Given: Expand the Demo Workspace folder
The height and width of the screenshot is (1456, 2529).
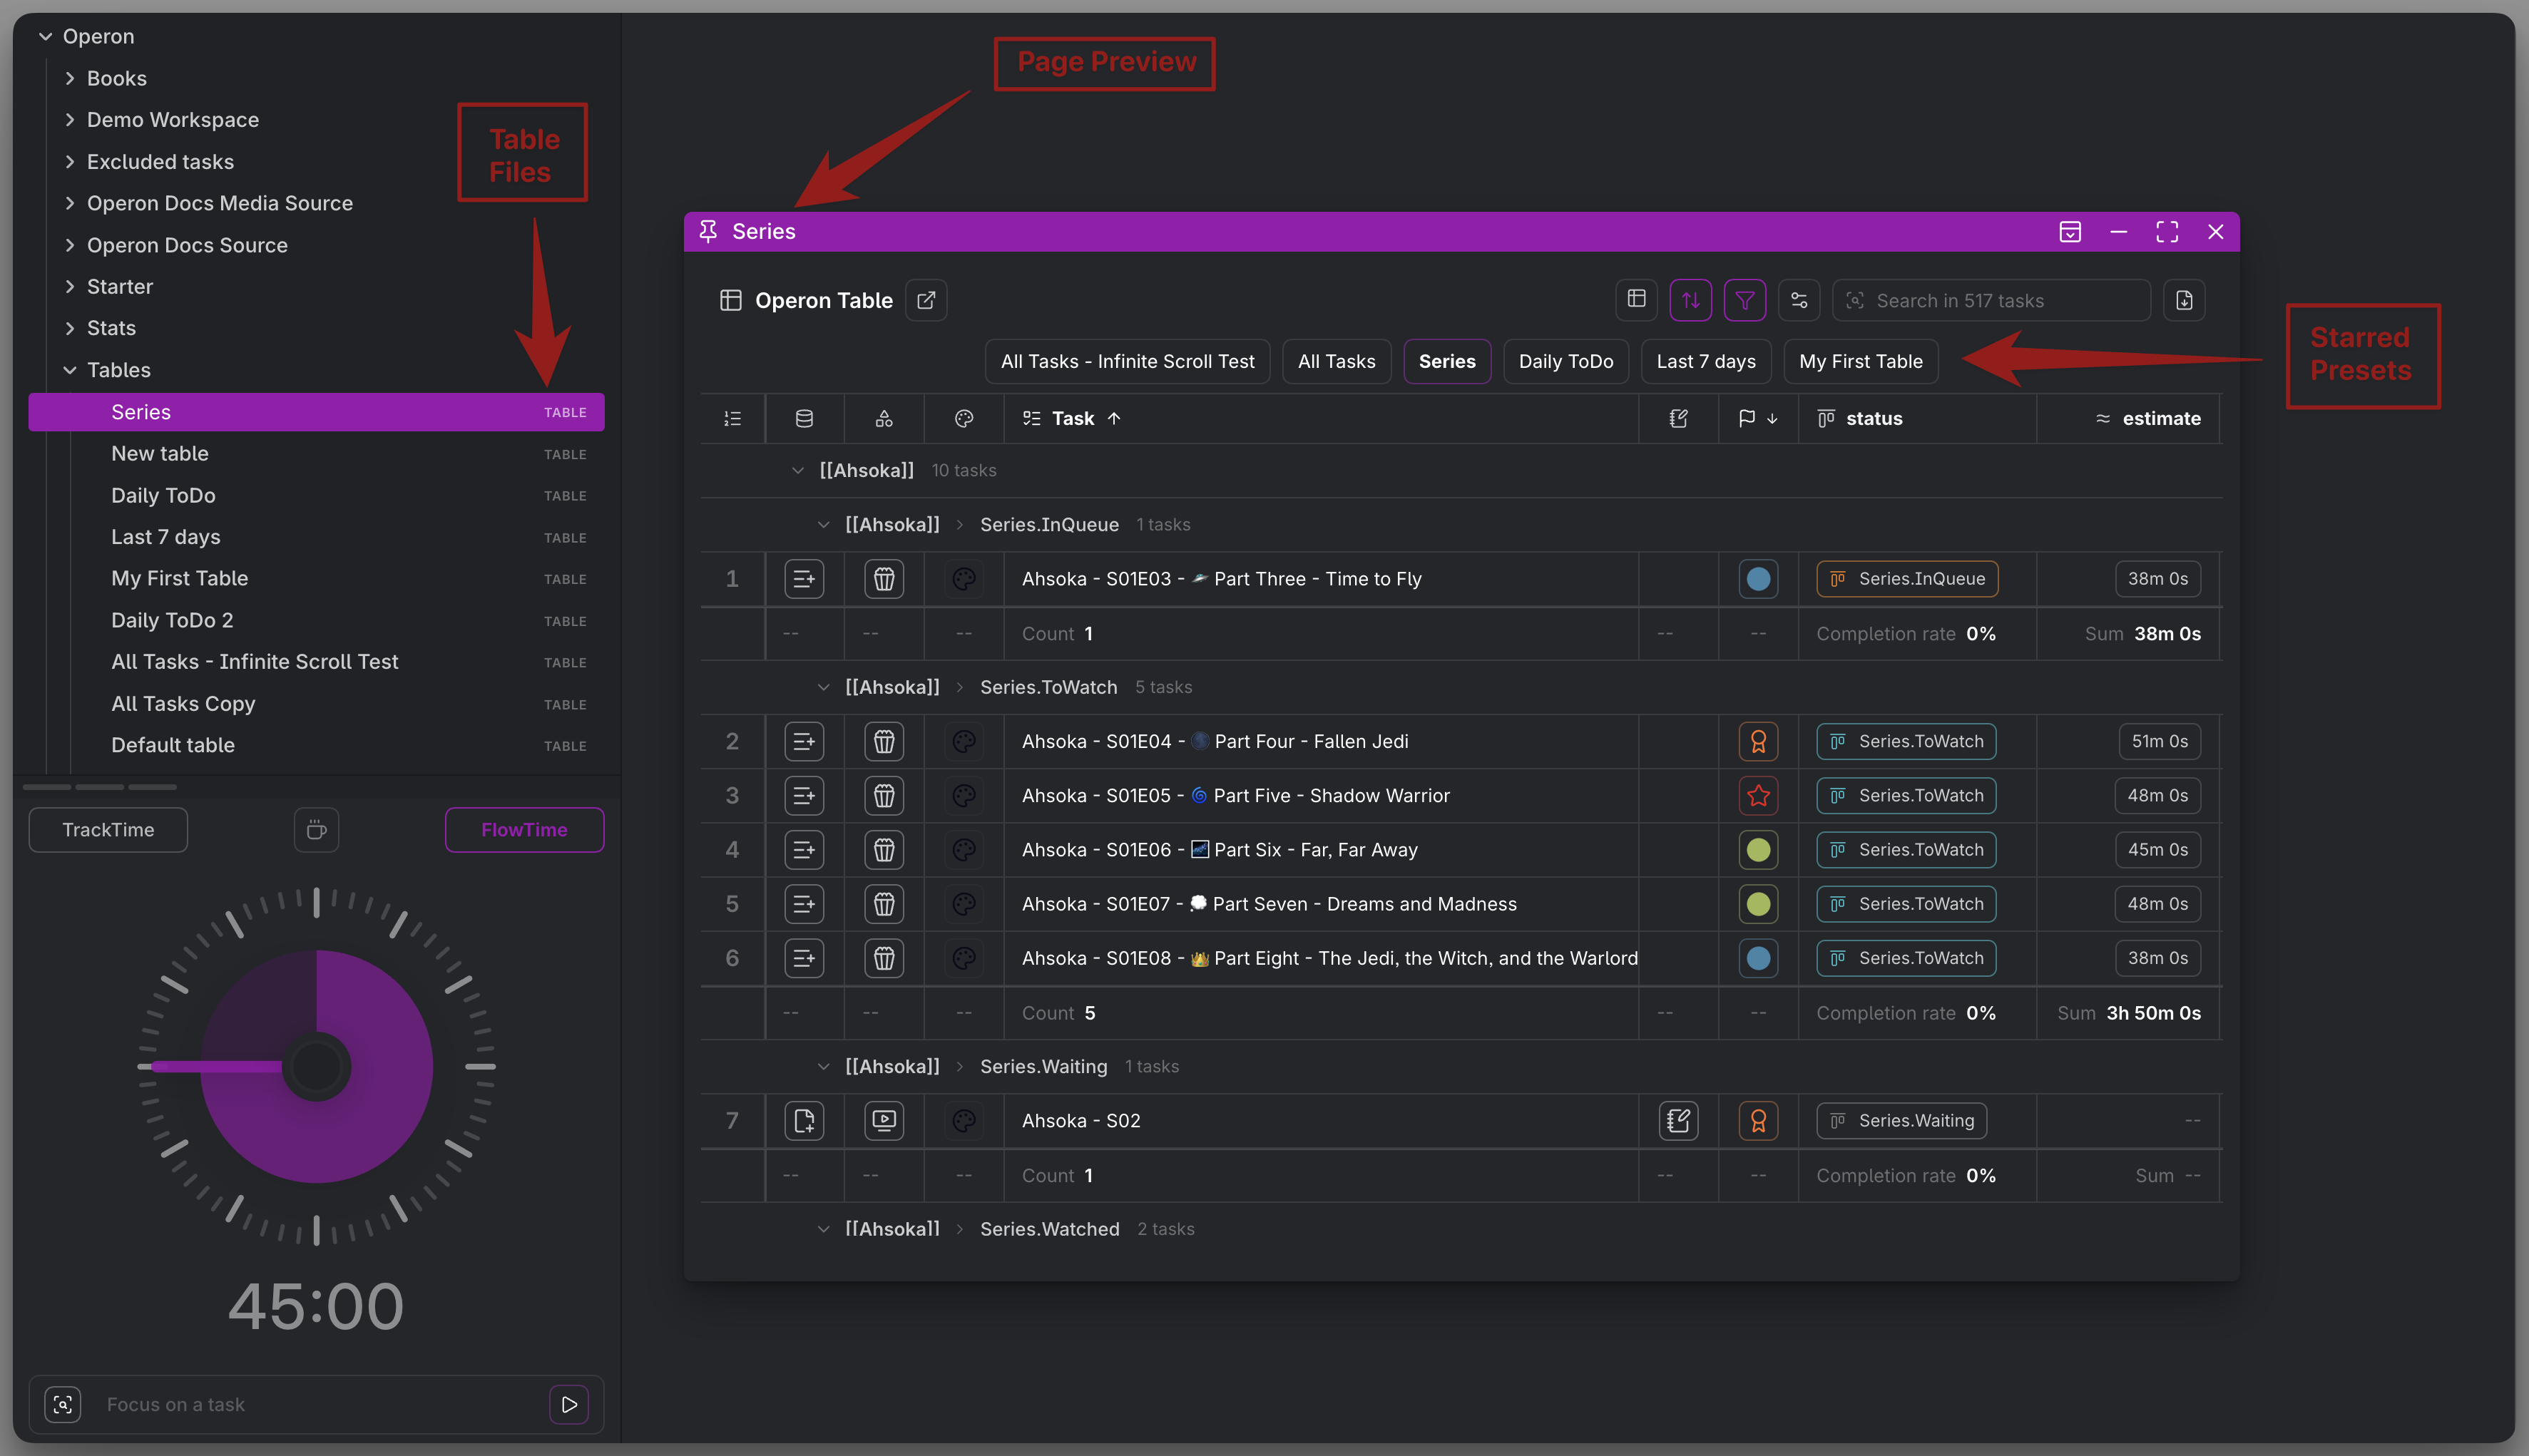Looking at the screenshot, I should pyautogui.click(x=70, y=120).
